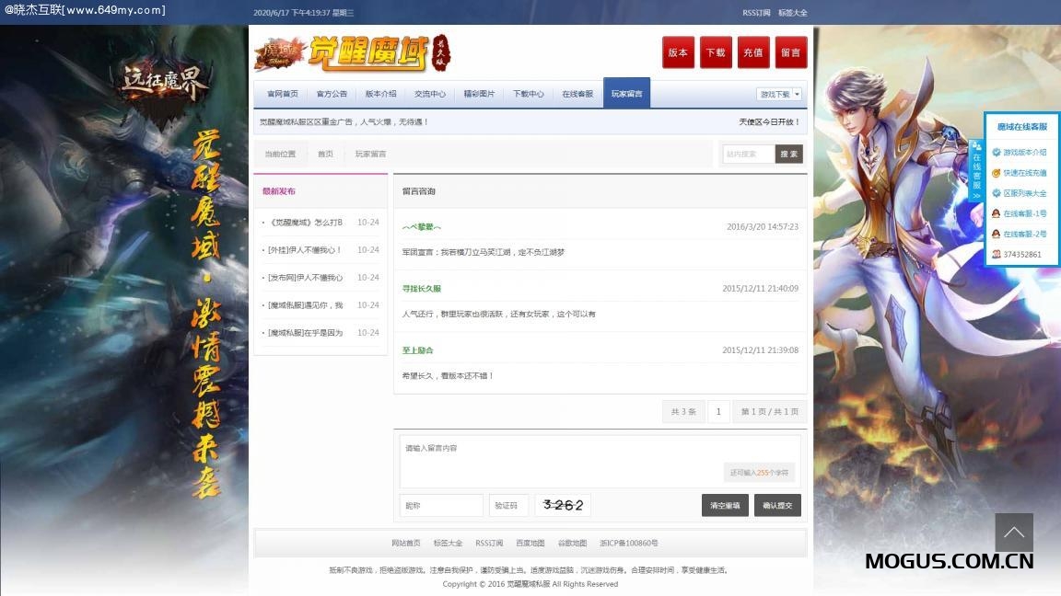The height and width of the screenshot is (596, 1061).
Task: Click the 3262 captcha image to refresh
Action: click(563, 504)
